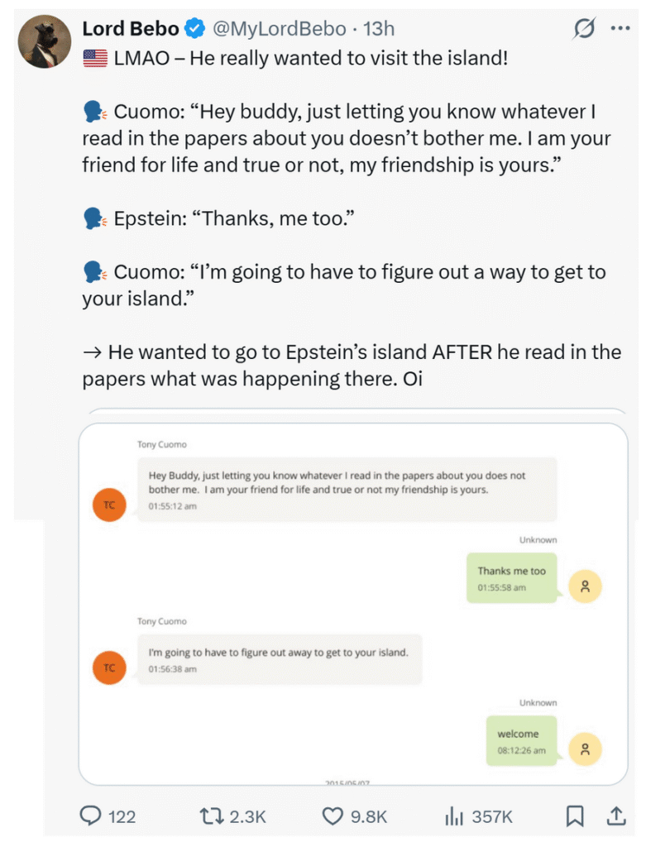Click the orange TC avatar on first message
The width and height of the screenshot is (646, 847).
pos(109,505)
